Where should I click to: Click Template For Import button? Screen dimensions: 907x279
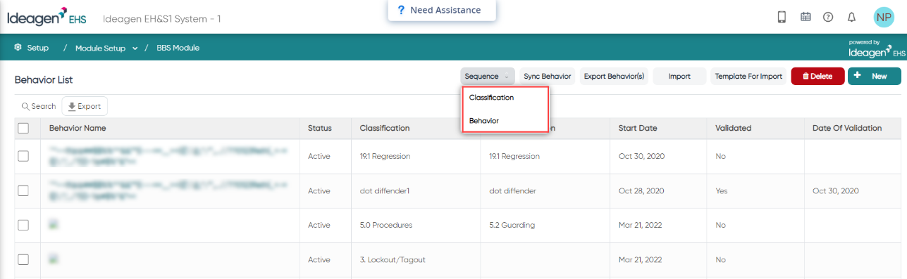[x=748, y=76]
